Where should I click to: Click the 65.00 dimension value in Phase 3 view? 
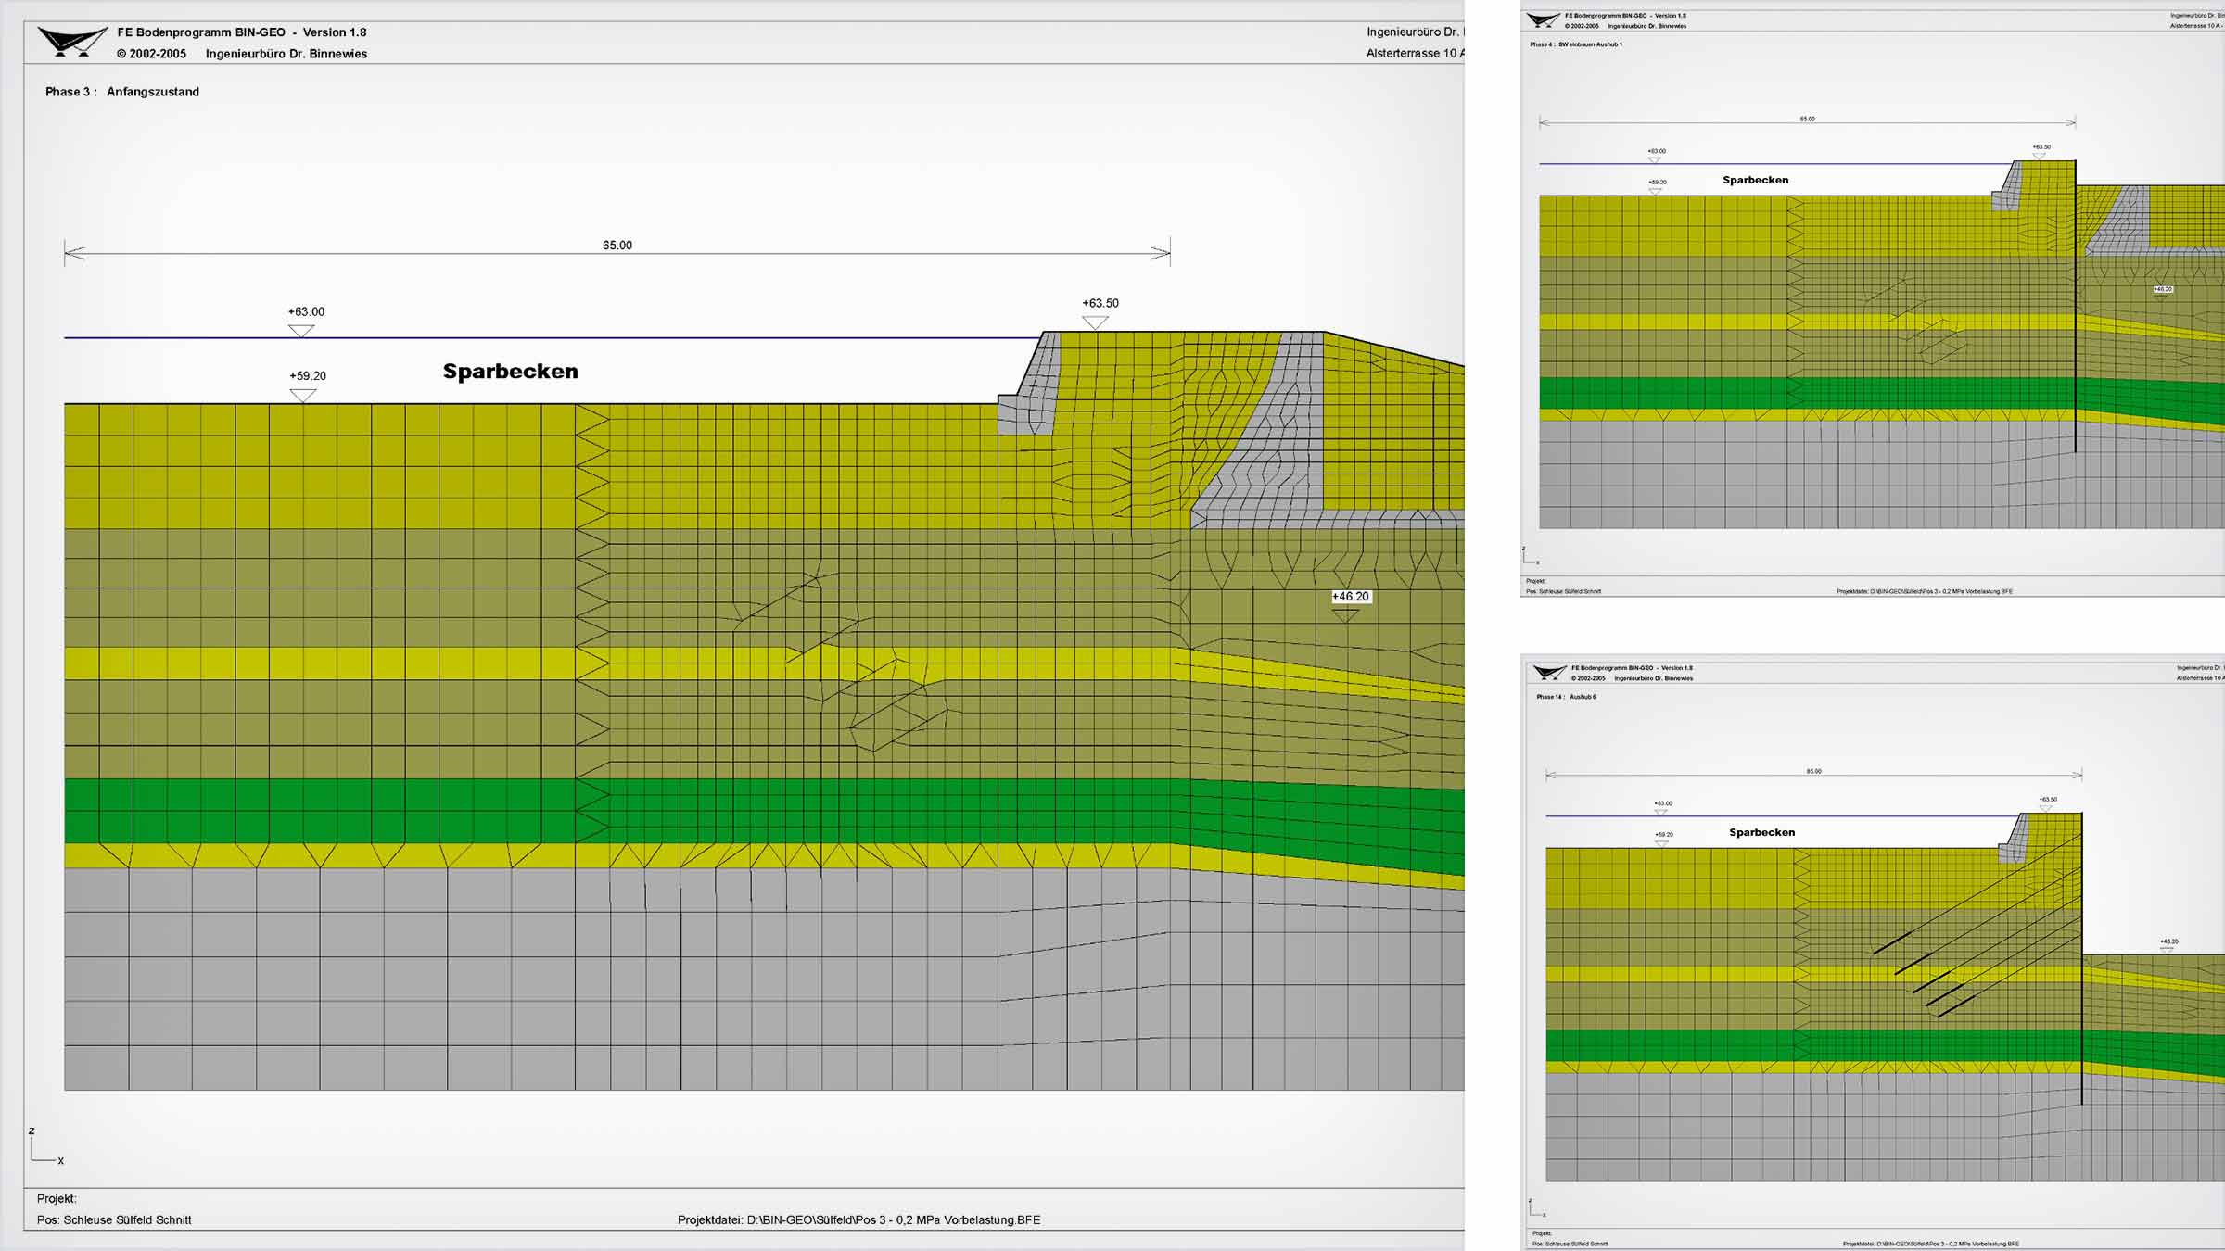(x=617, y=246)
